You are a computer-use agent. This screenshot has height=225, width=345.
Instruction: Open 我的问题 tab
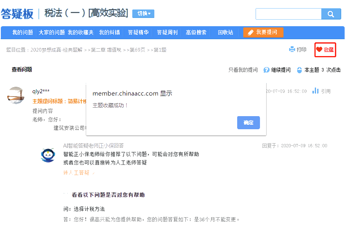[x=22, y=32]
